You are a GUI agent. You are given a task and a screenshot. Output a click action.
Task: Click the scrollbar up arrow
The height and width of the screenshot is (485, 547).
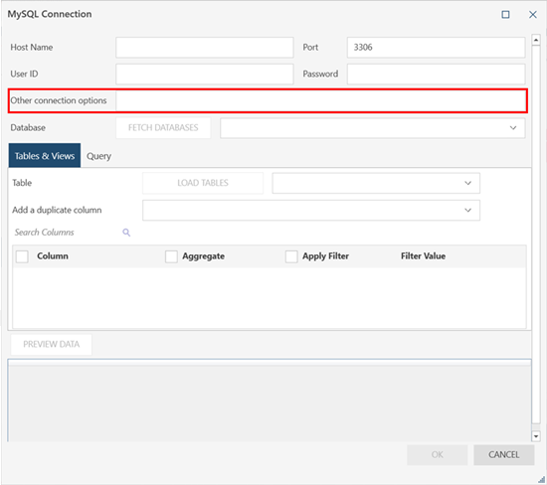pos(536,40)
